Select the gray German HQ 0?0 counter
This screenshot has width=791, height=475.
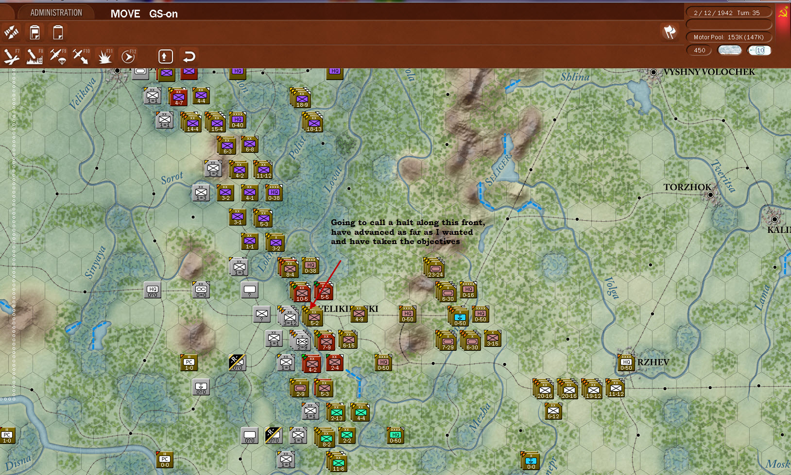pos(153,290)
